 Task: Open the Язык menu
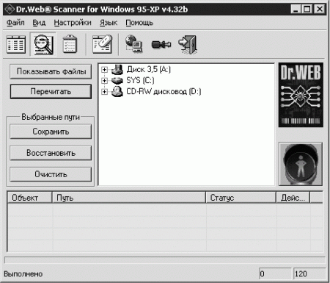109,23
